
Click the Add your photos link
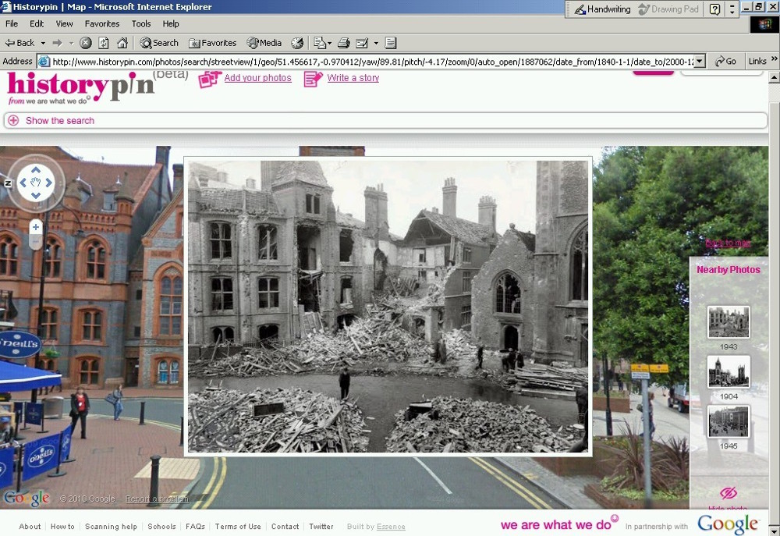click(257, 78)
